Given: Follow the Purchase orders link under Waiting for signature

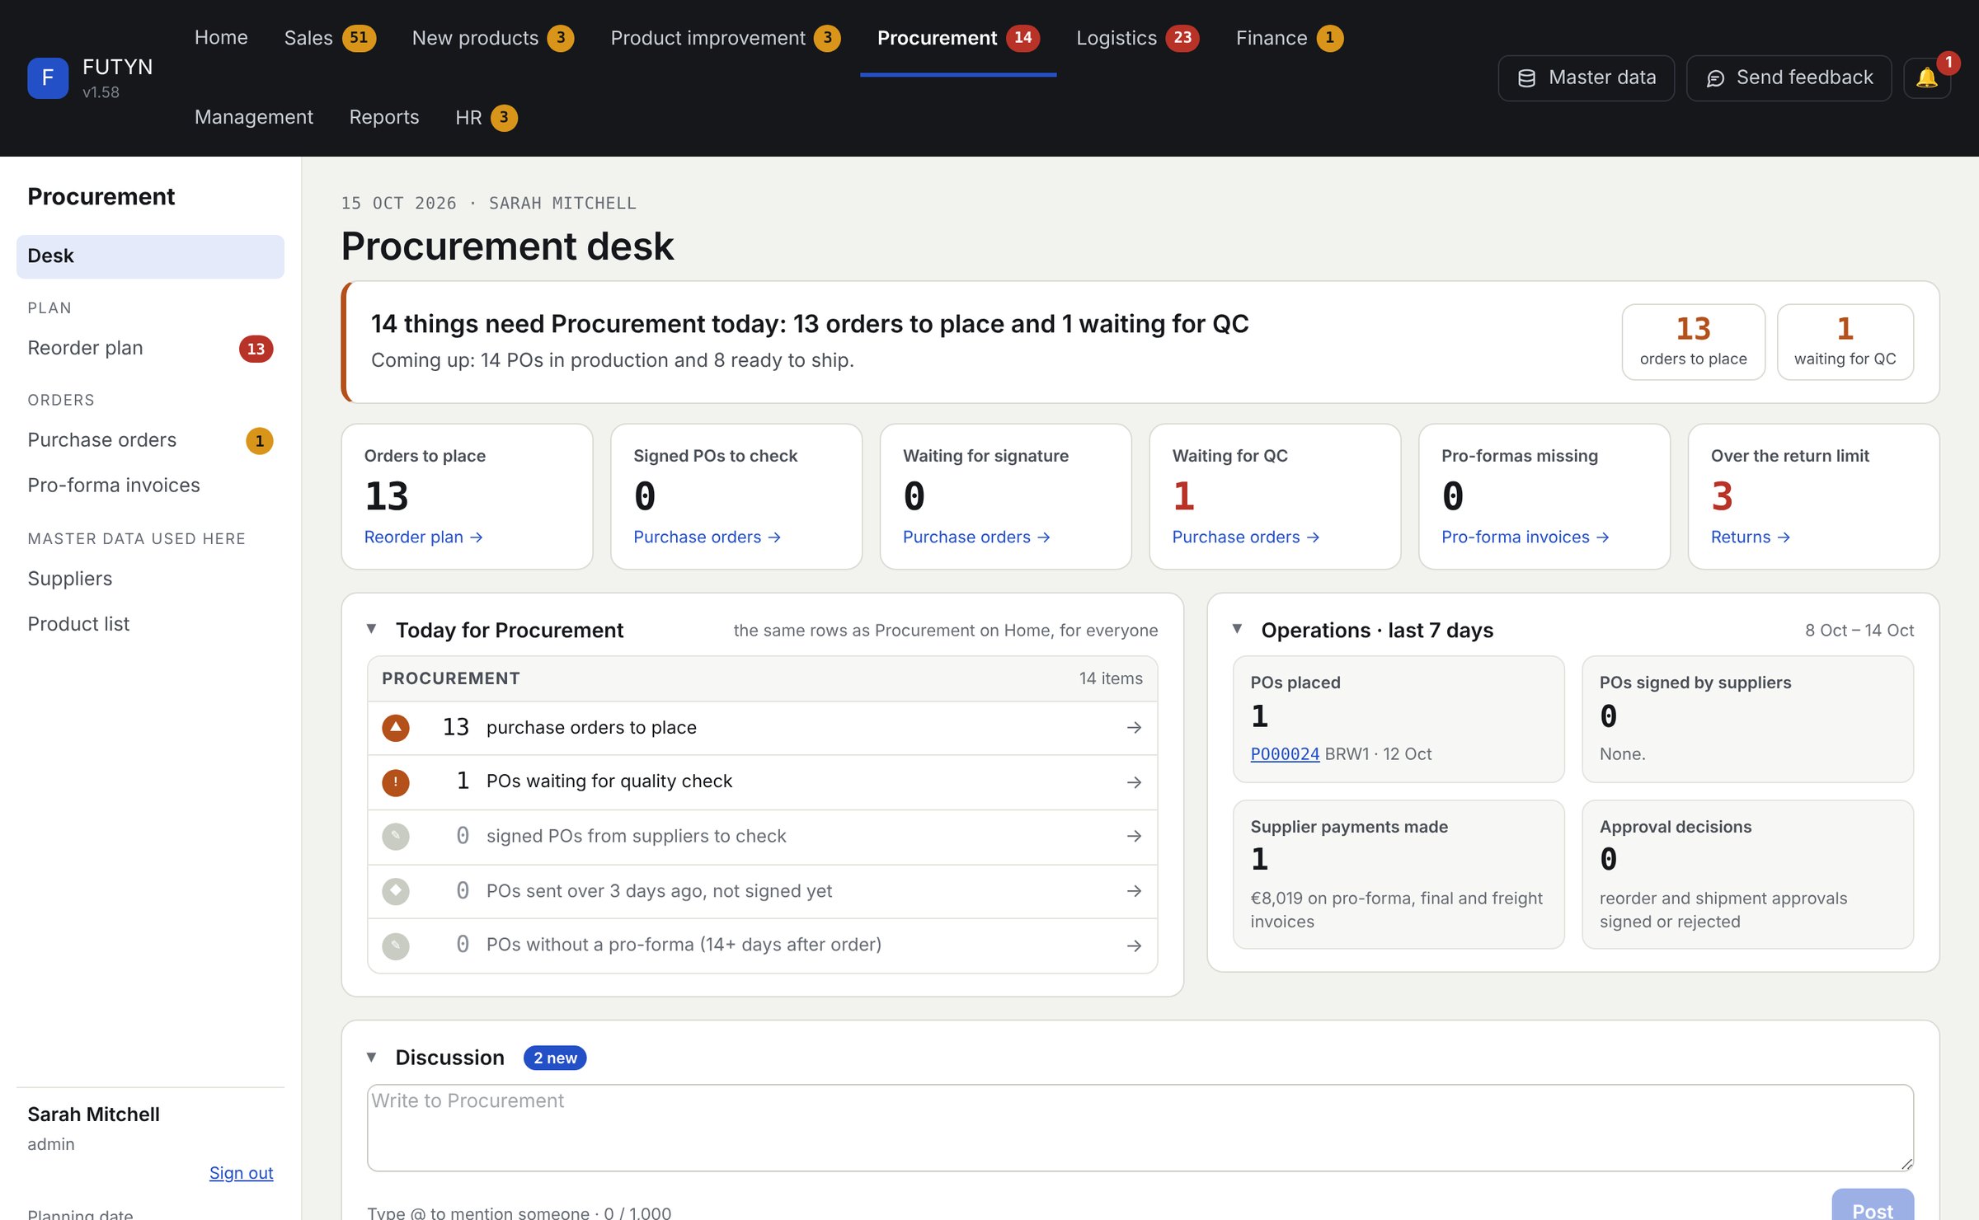Looking at the screenshot, I should click(976, 537).
